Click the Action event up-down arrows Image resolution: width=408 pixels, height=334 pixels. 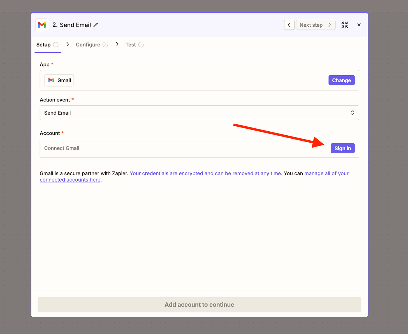click(352, 113)
